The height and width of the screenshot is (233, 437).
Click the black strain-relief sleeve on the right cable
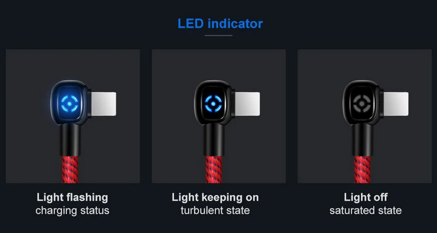[x=362, y=140]
